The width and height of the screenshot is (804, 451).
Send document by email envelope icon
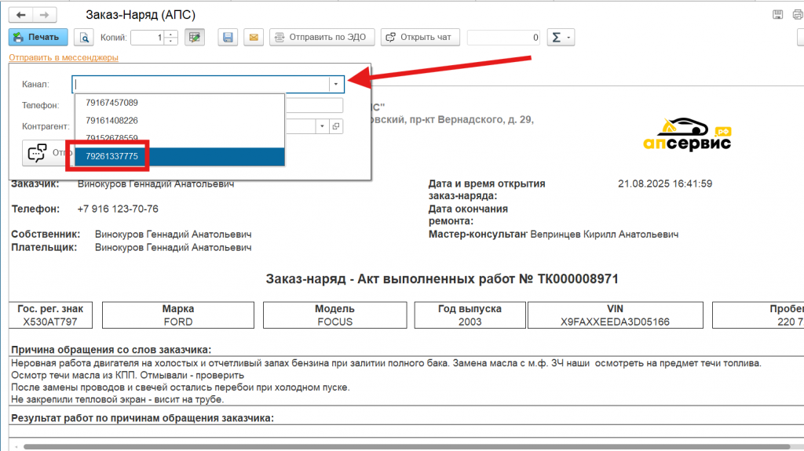click(253, 37)
